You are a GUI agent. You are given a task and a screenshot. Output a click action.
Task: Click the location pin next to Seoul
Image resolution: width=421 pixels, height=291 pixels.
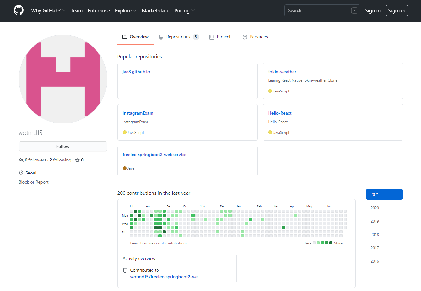(21, 173)
